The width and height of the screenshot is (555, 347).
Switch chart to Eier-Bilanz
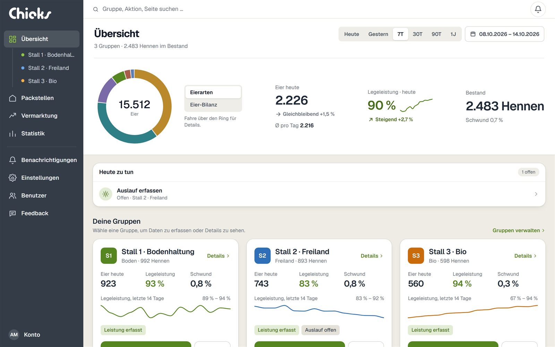[x=213, y=105]
